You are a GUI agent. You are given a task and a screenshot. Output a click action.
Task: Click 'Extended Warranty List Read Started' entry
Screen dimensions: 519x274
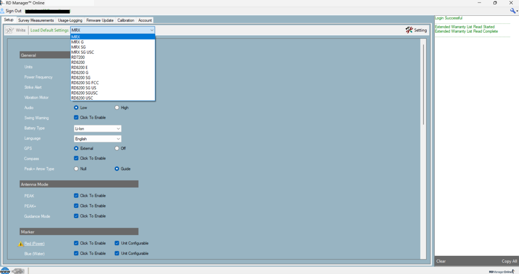point(465,27)
